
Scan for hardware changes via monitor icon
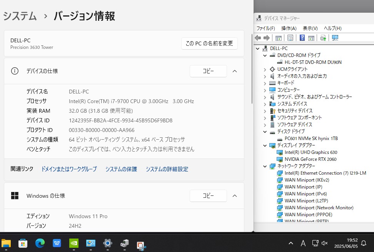335,38
